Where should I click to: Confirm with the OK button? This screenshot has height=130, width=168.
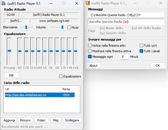158,65
